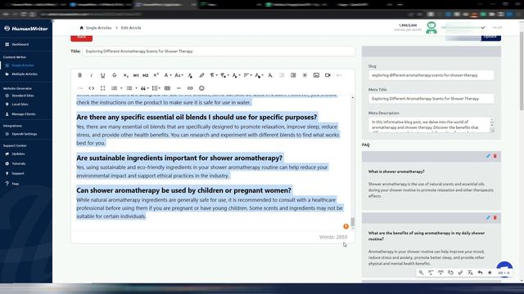Click the star icon in floating toolbar
This screenshot has width=524, height=294.
tap(490, 273)
